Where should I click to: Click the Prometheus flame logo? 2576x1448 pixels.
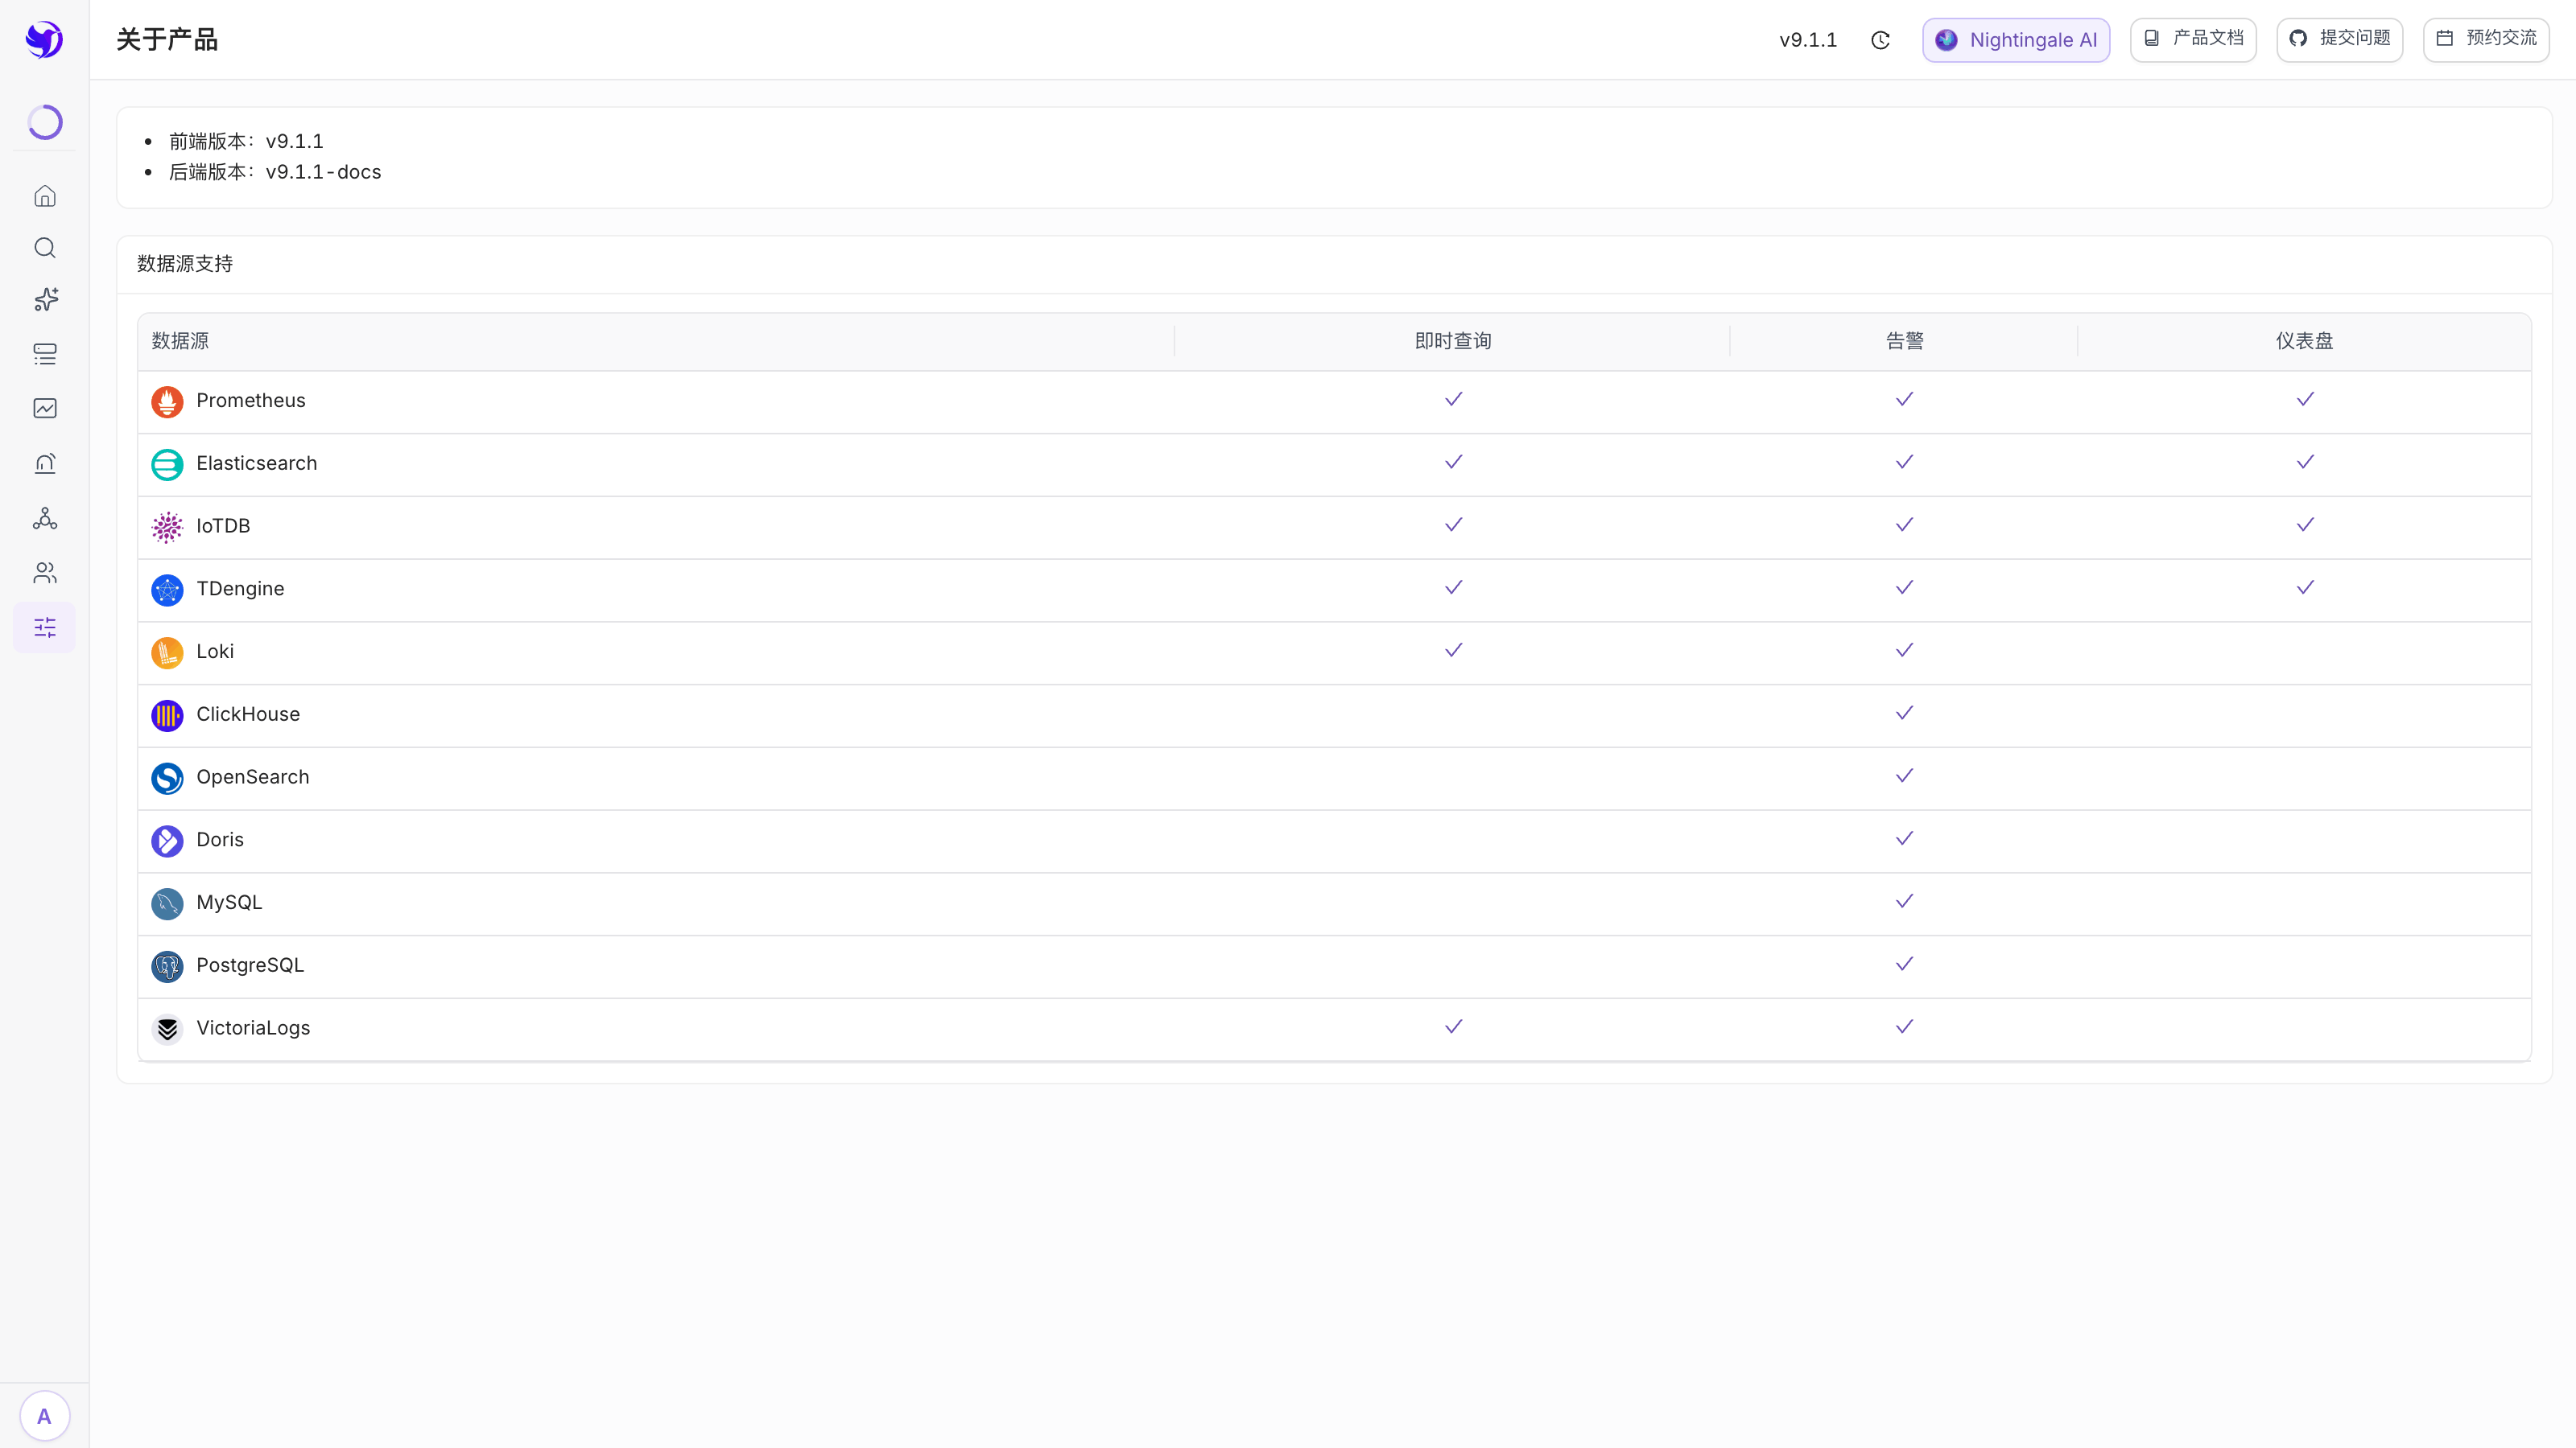167,401
